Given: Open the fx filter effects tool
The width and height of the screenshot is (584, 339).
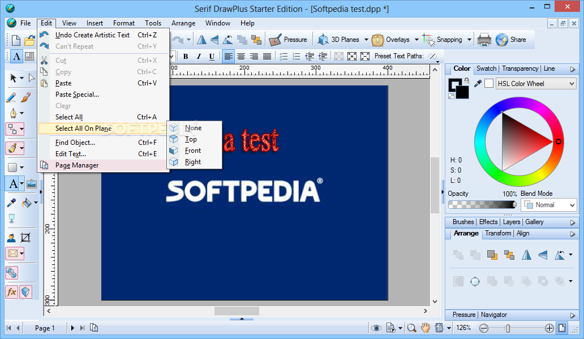Looking at the screenshot, I should pos(12,291).
